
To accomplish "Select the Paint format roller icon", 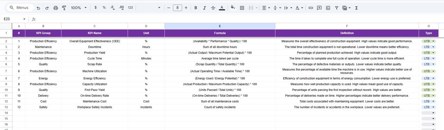I will (64, 8).
